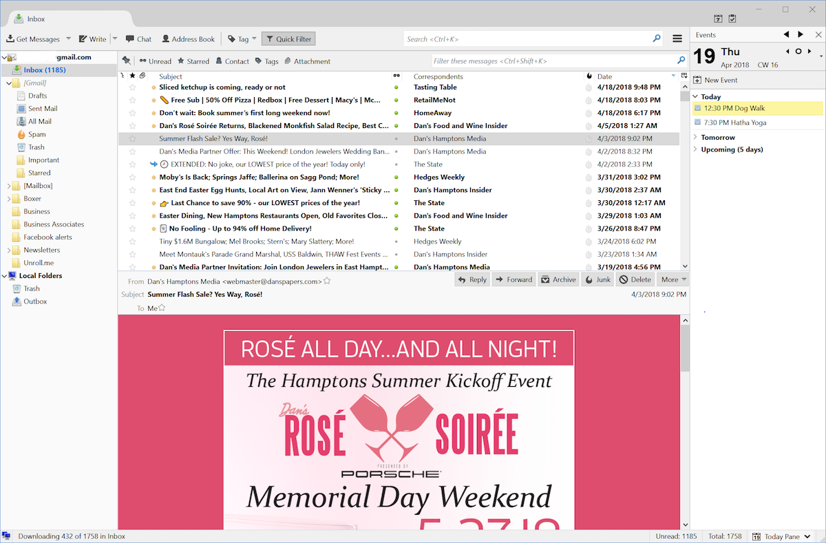Open the Drafts folder
826x543 pixels.
[x=37, y=96]
